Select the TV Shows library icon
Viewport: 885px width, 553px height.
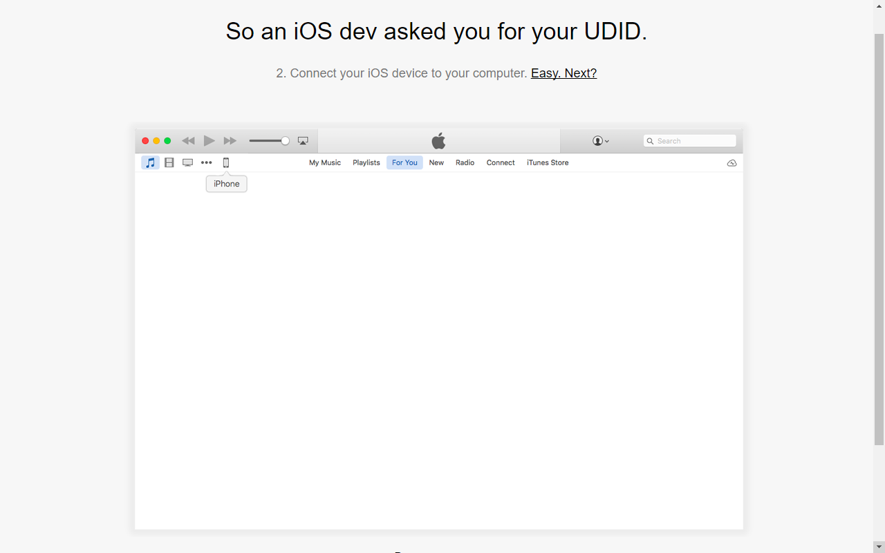[x=187, y=162]
